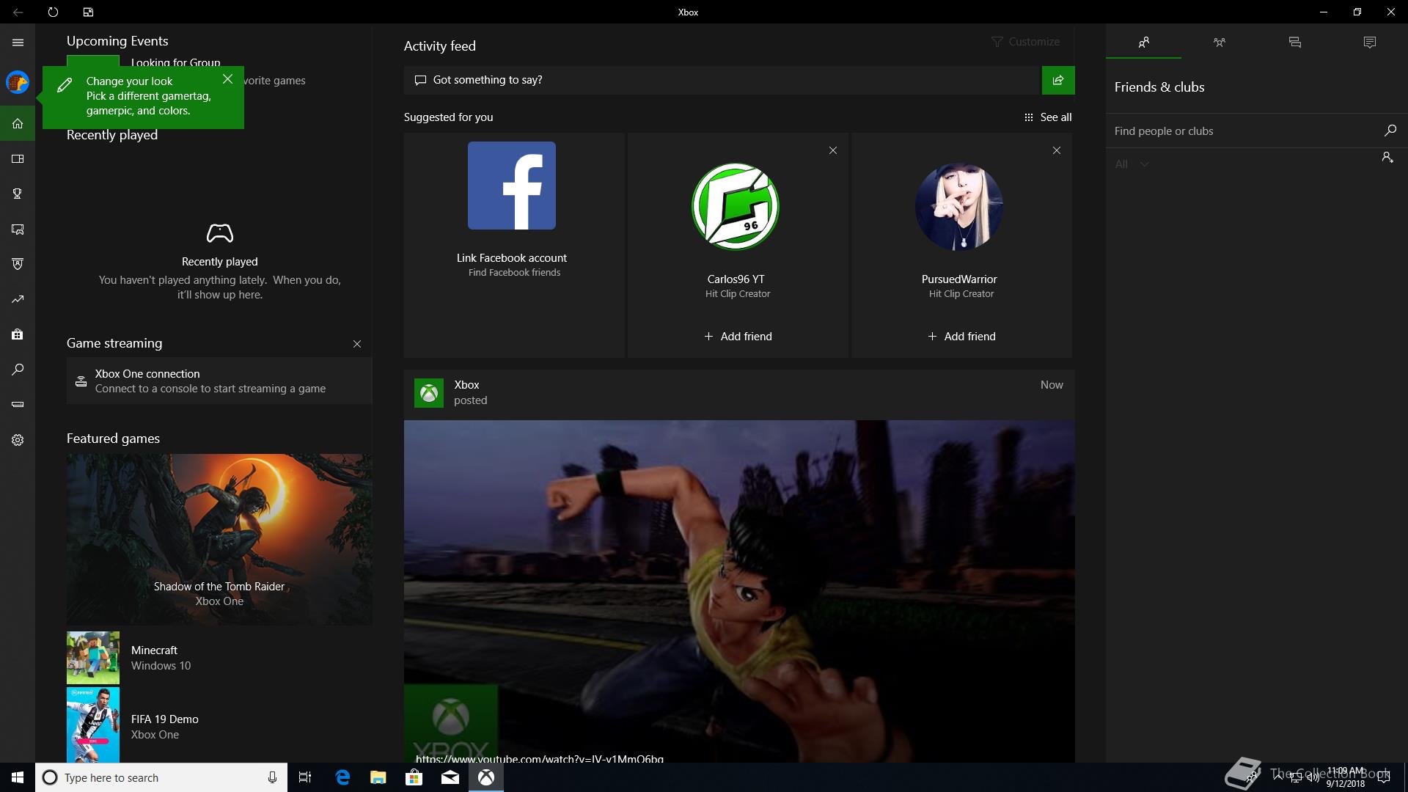This screenshot has width=1408, height=792.
Task: Open Minecraft Windows 10 game entry
Action: (x=219, y=658)
